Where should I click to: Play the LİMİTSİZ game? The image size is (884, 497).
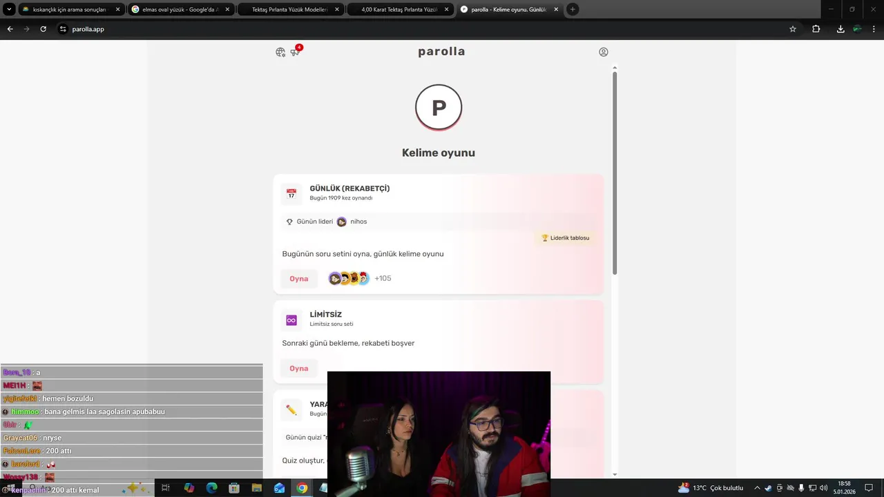(x=298, y=369)
